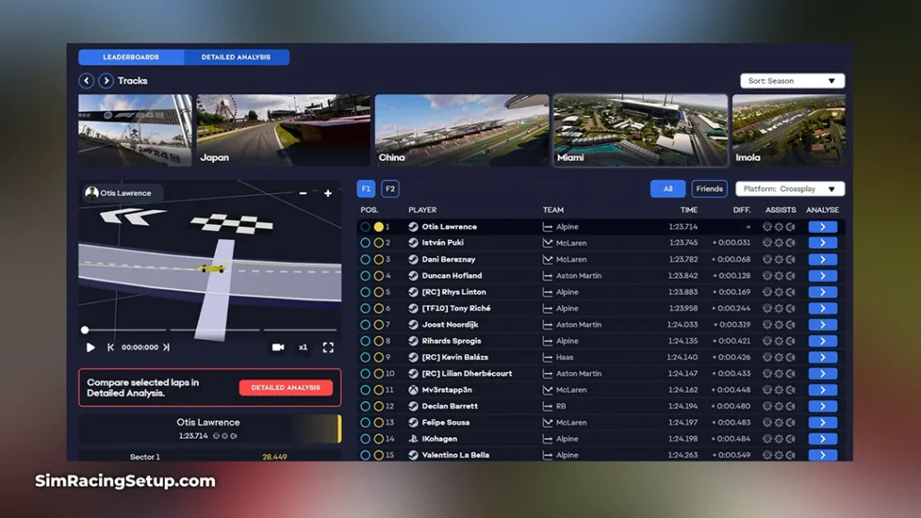Switch to the Detailed Analysis tab
This screenshot has width=921, height=518.
[x=237, y=57]
